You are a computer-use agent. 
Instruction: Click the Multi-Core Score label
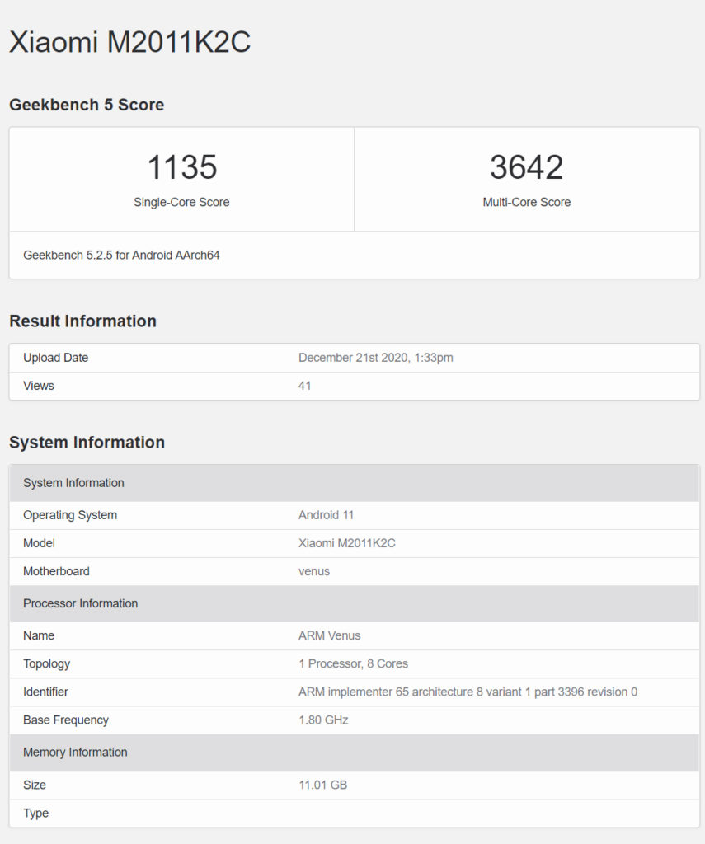(526, 202)
